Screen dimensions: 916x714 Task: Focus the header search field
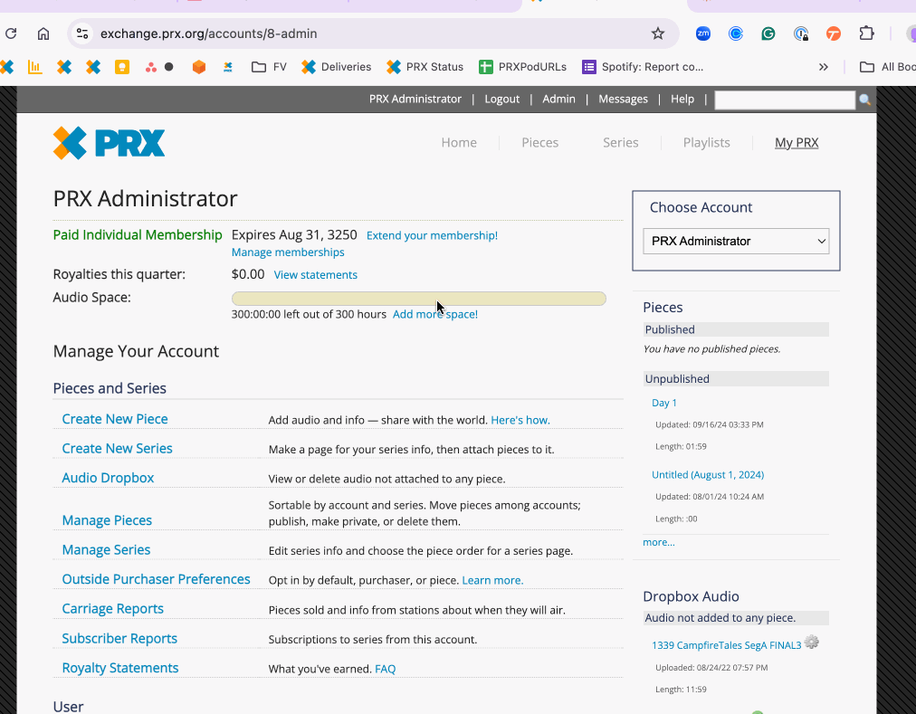[x=785, y=100]
